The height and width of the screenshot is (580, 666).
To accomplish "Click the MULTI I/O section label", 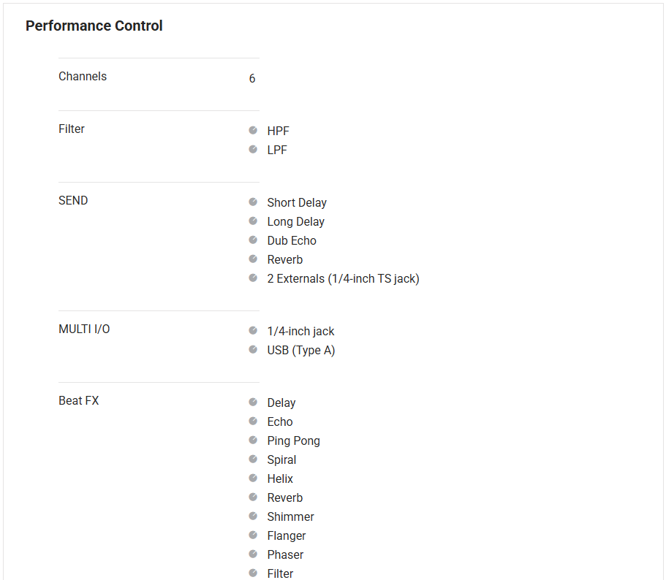I will [x=84, y=329].
